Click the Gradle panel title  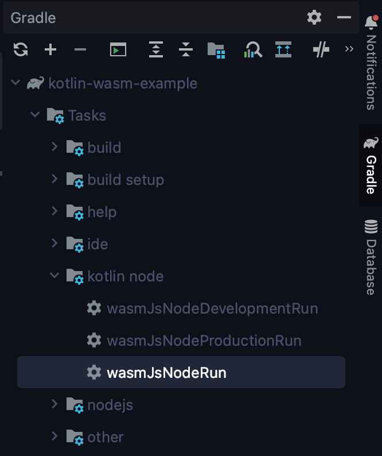pyautogui.click(x=33, y=18)
